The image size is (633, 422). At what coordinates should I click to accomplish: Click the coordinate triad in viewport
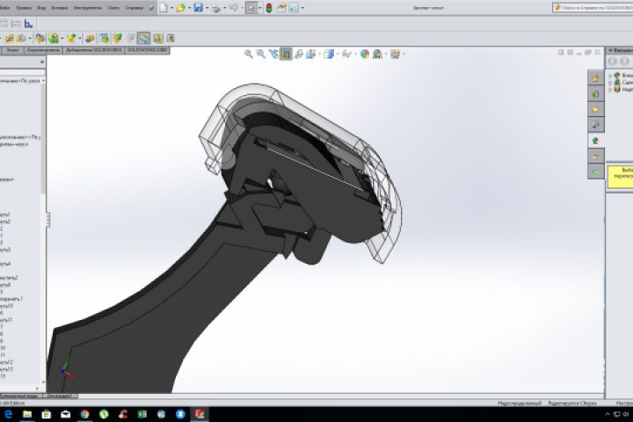[68, 370]
